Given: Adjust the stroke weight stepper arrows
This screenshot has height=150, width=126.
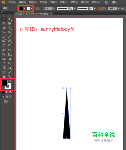Looking at the screenshot, I should click(43, 9).
